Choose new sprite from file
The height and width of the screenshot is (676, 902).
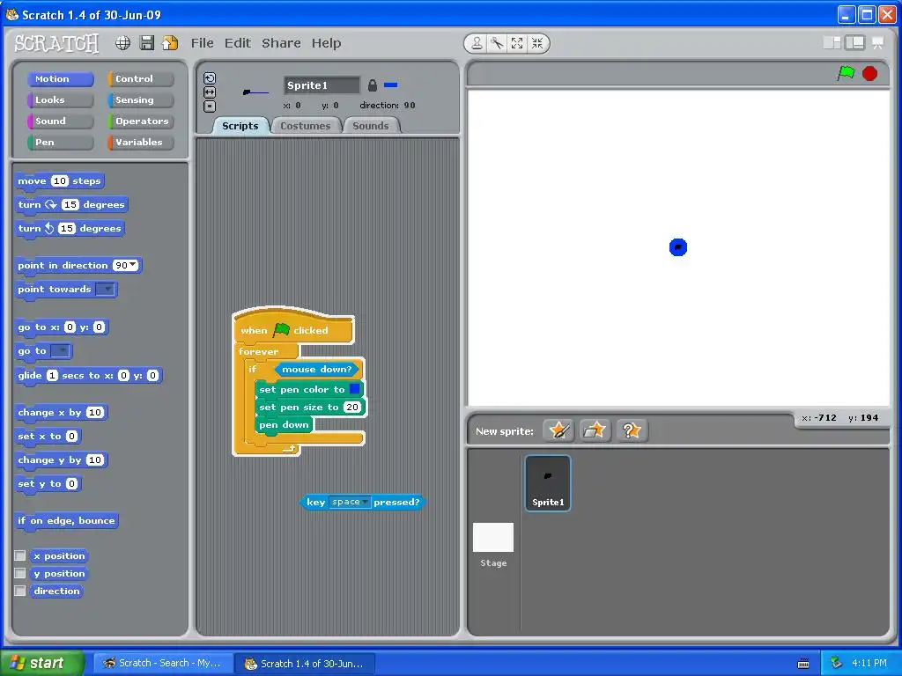click(x=595, y=430)
